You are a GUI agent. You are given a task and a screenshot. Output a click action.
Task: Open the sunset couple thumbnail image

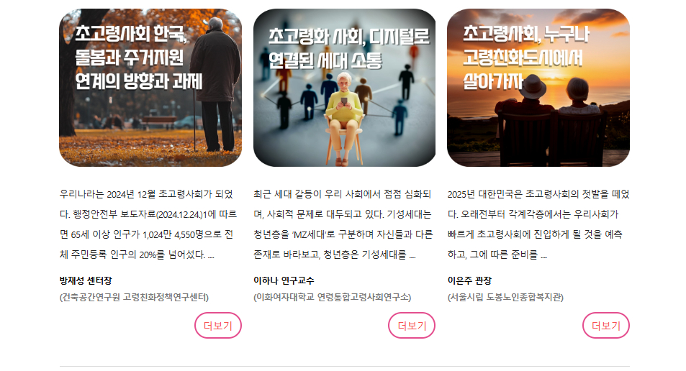(x=538, y=88)
